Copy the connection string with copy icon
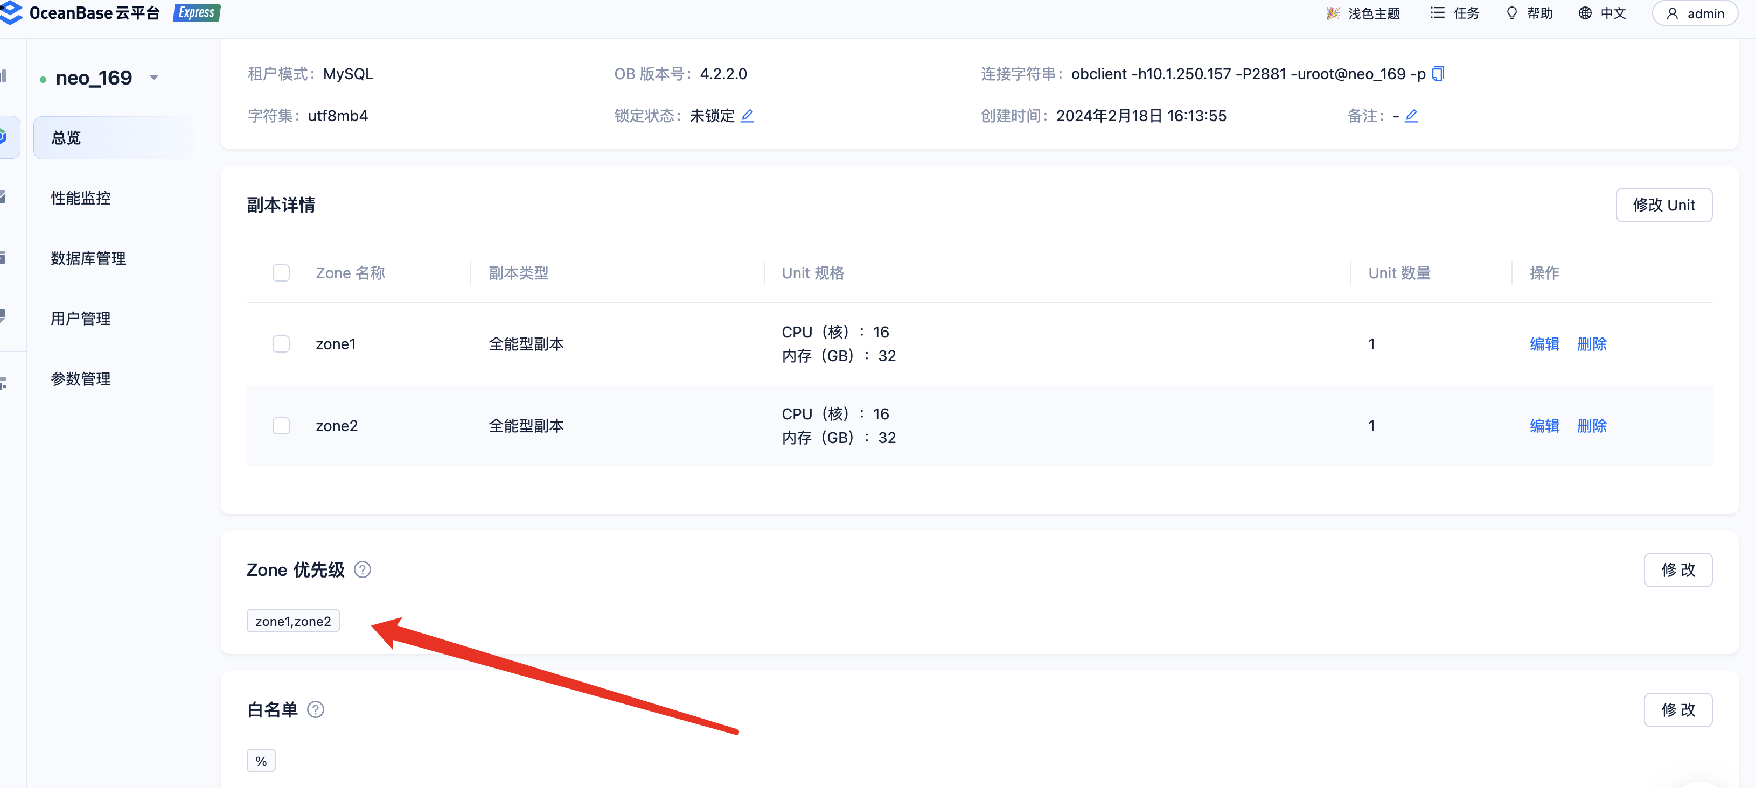1756x788 pixels. [x=1438, y=74]
